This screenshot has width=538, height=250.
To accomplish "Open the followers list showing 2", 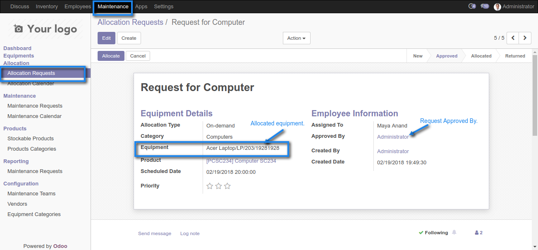I will (478, 233).
